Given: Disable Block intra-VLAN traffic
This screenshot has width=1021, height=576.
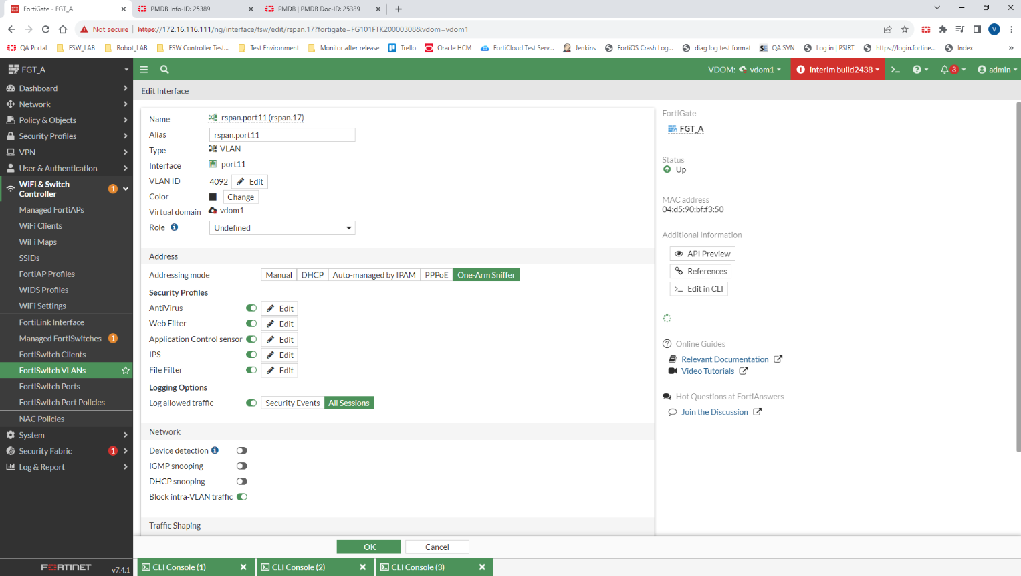Looking at the screenshot, I should [x=242, y=497].
